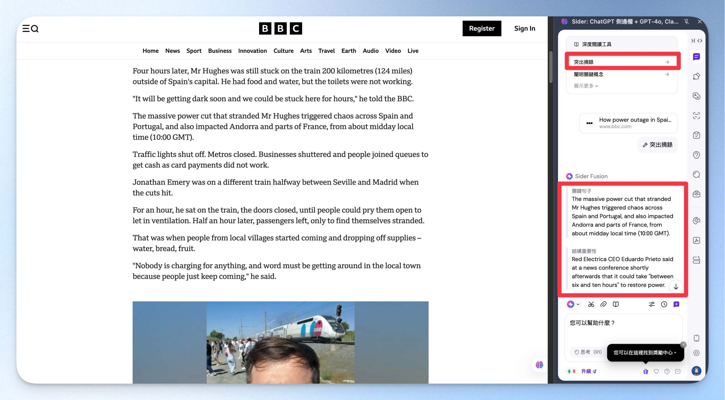This screenshot has height=400, width=725.
Task: Open the gift rewards center icon
Action: (645, 371)
